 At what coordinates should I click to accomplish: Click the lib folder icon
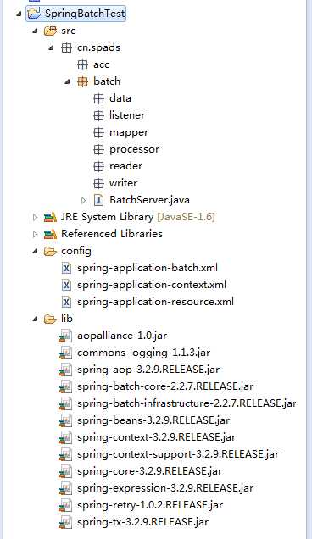[x=50, y=319]
